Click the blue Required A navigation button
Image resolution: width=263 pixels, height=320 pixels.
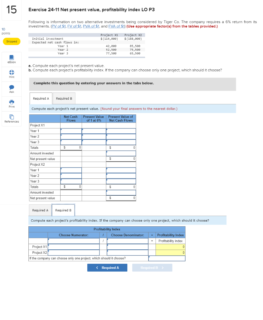click(107, 267)
